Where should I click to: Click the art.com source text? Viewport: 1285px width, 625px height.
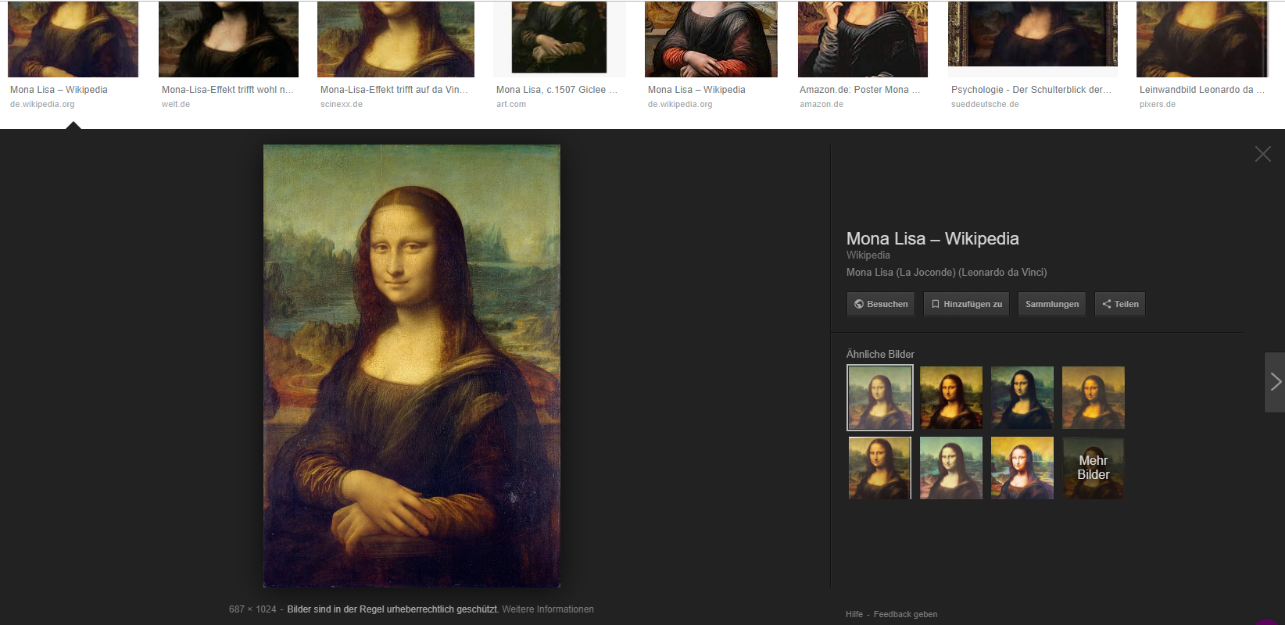click(511, 104)
